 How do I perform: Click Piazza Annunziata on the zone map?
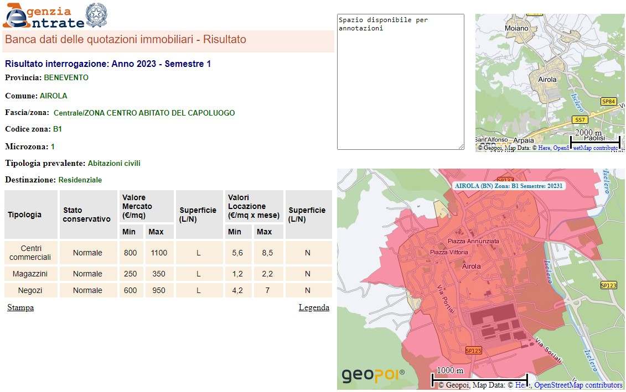pos(473,242)
